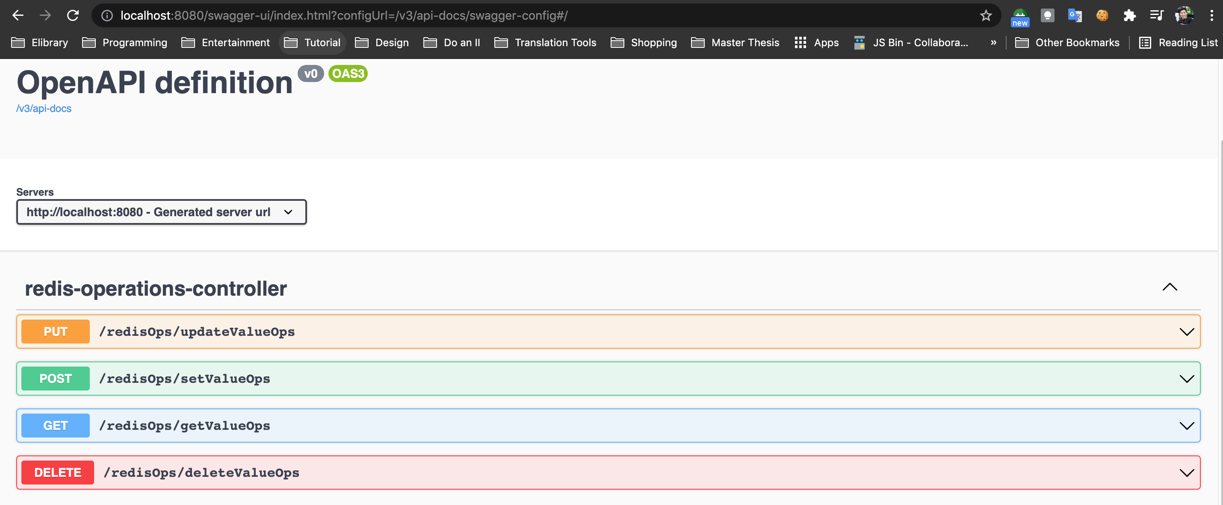
Task: Open the media control playlist icon
Action: pos(1157,16)
